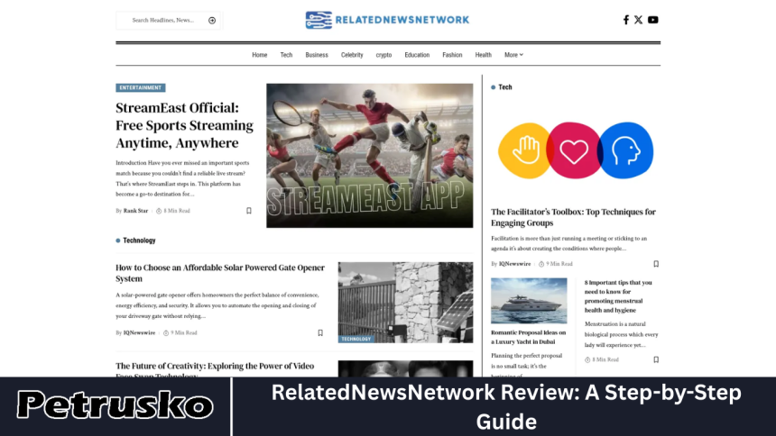The width and height of the screenshot is (776, 436).
Task: Click the Facilitation excerpt text
Action: coord(568,243)
